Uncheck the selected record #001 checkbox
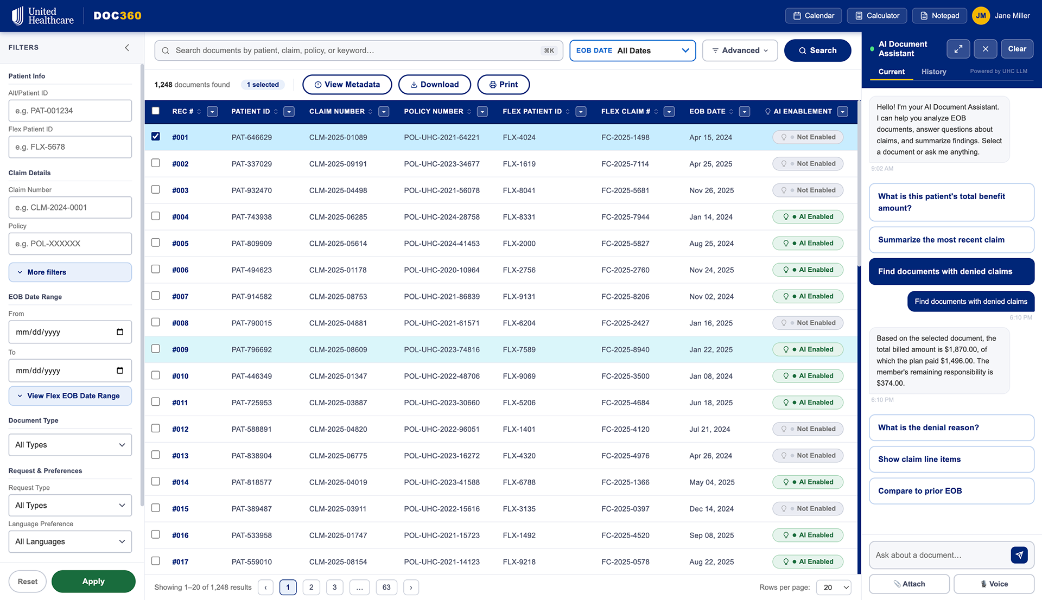The height and width of the screenshot is (600, 1042). coord(156,137)
